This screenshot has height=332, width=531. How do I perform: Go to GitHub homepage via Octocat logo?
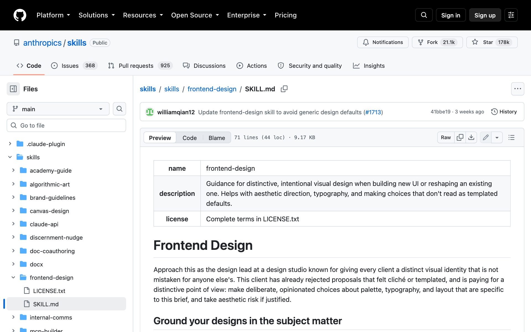(x=20, y=15)
